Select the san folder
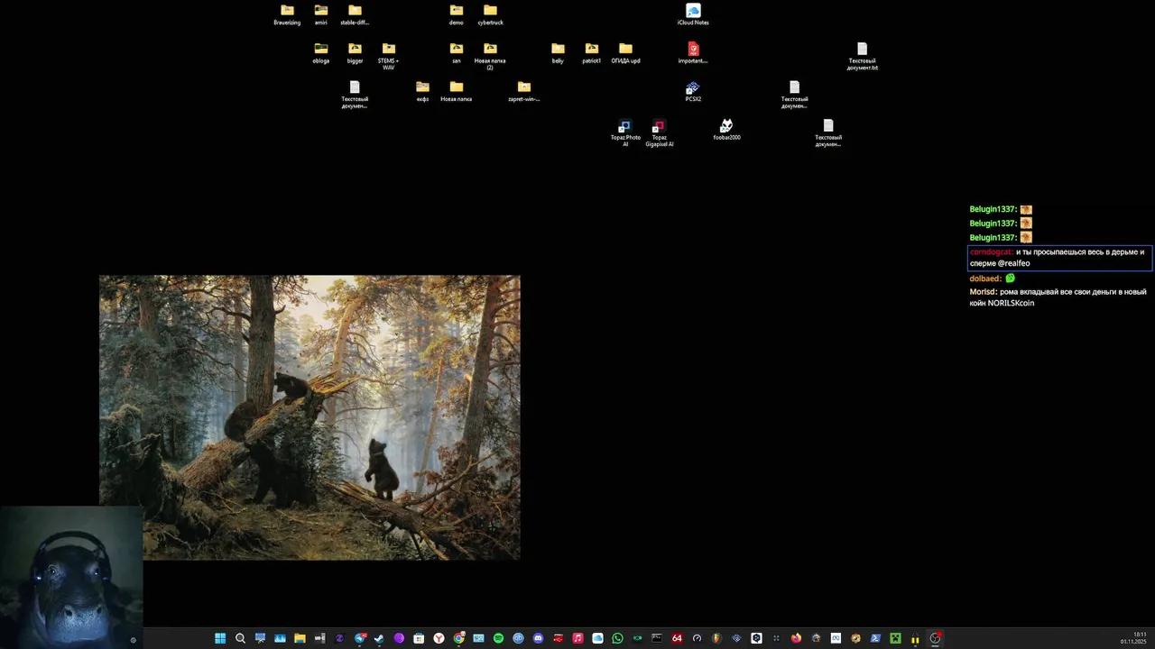1155x649 pixels. pyautogui.click(x=457, y=53)
